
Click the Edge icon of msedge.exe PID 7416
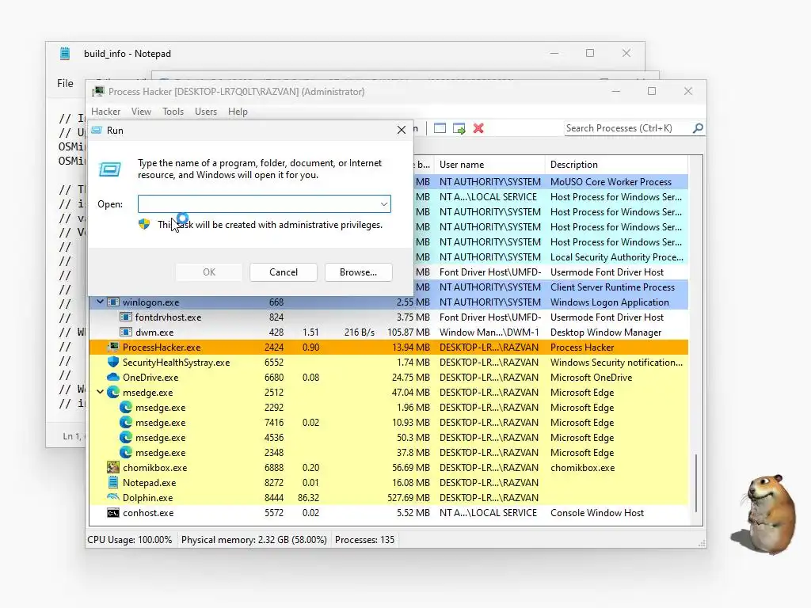point(126,422)
